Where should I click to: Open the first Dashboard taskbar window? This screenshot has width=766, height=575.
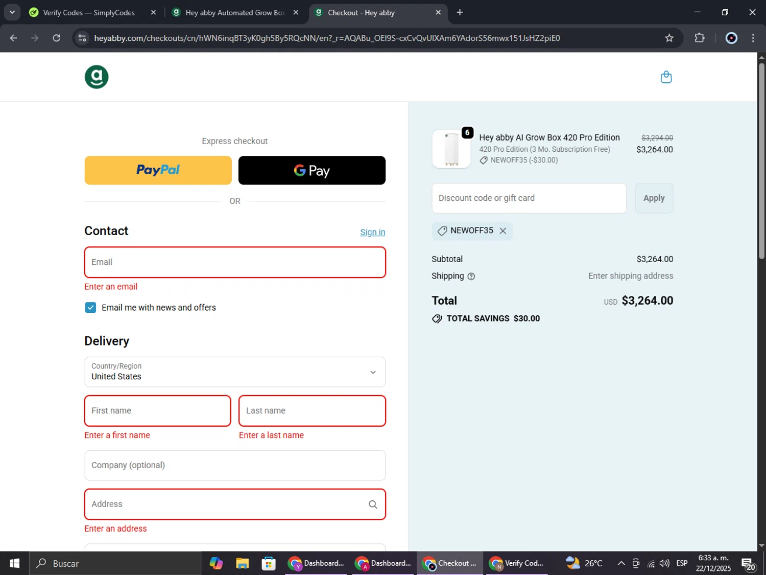pyautogui.click(x=317, y=563)
